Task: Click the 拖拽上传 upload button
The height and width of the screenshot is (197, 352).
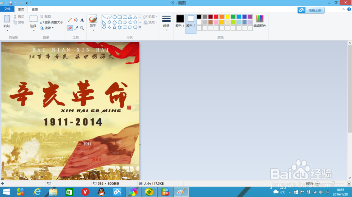Action: [311, 10]
